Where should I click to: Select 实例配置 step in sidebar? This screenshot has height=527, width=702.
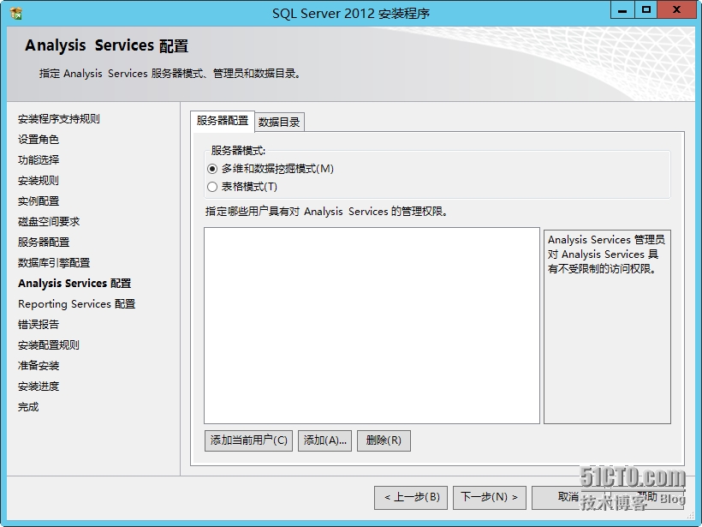point(39,201)
